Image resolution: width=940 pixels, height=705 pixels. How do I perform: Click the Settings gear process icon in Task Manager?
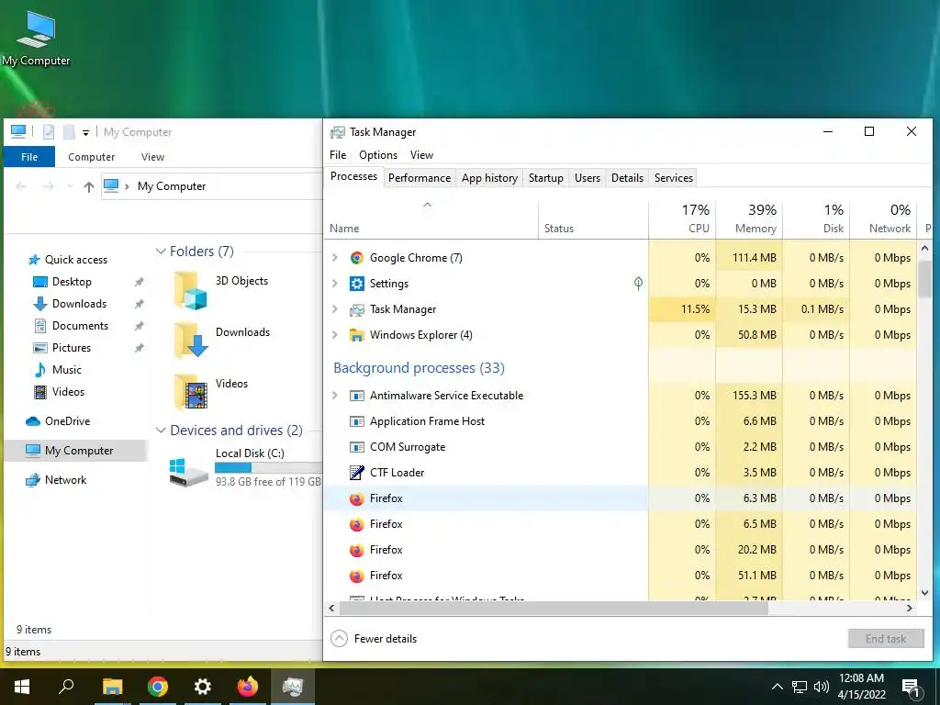(x=357, y=284)
